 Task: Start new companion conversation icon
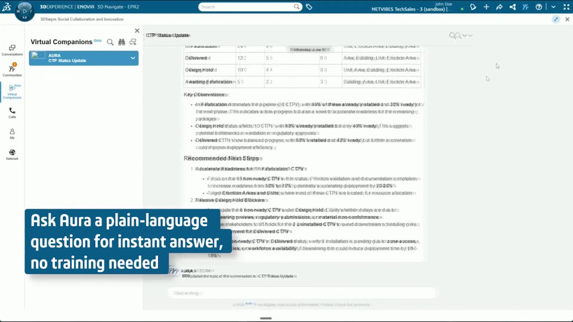pos(133,42)
